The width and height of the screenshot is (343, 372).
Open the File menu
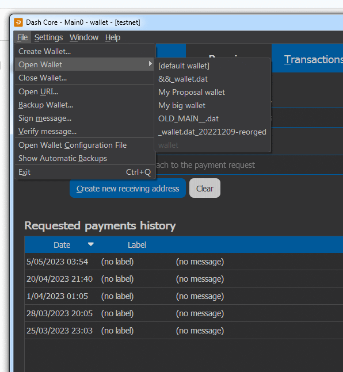pos(22,37)
